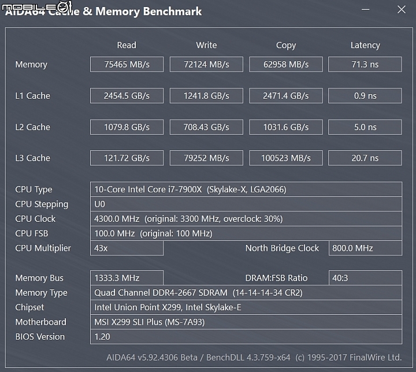Click the Memory Latency field 71.3 ns
The height and width of the screenshot is (372, 416).
[365, 64]
